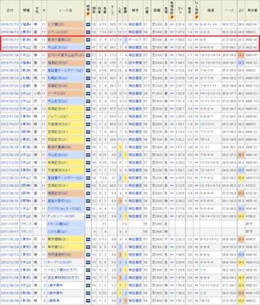Play race video for 2014/09/28 オールカマー row

coord(88,71)
